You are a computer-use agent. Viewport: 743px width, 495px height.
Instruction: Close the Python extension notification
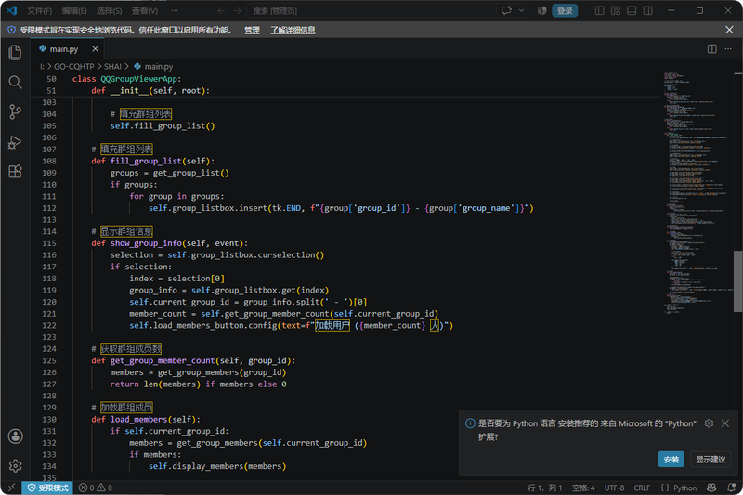click(725, 423)
